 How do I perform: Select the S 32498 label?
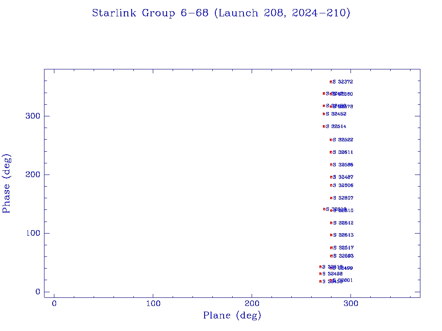[332, 274]
